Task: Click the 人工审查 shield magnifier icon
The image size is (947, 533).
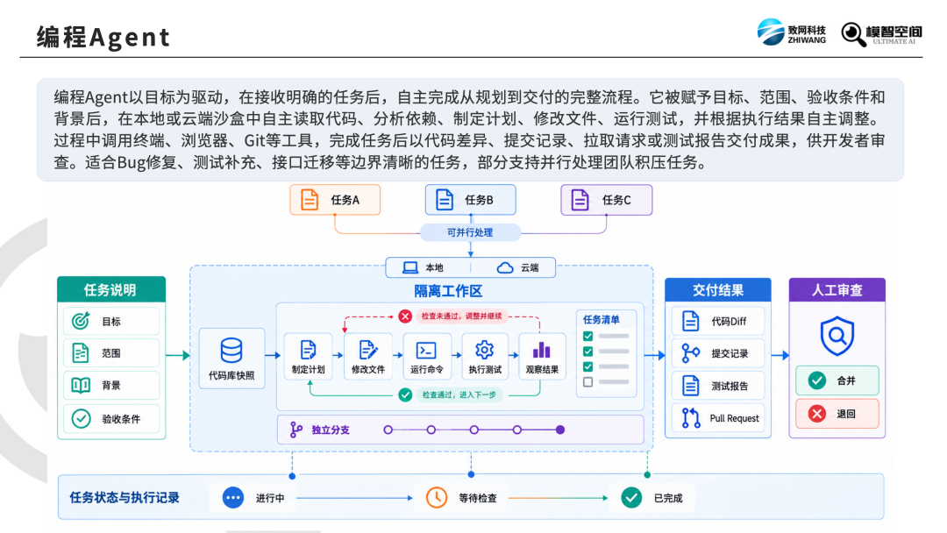Action: pos(837,336)
